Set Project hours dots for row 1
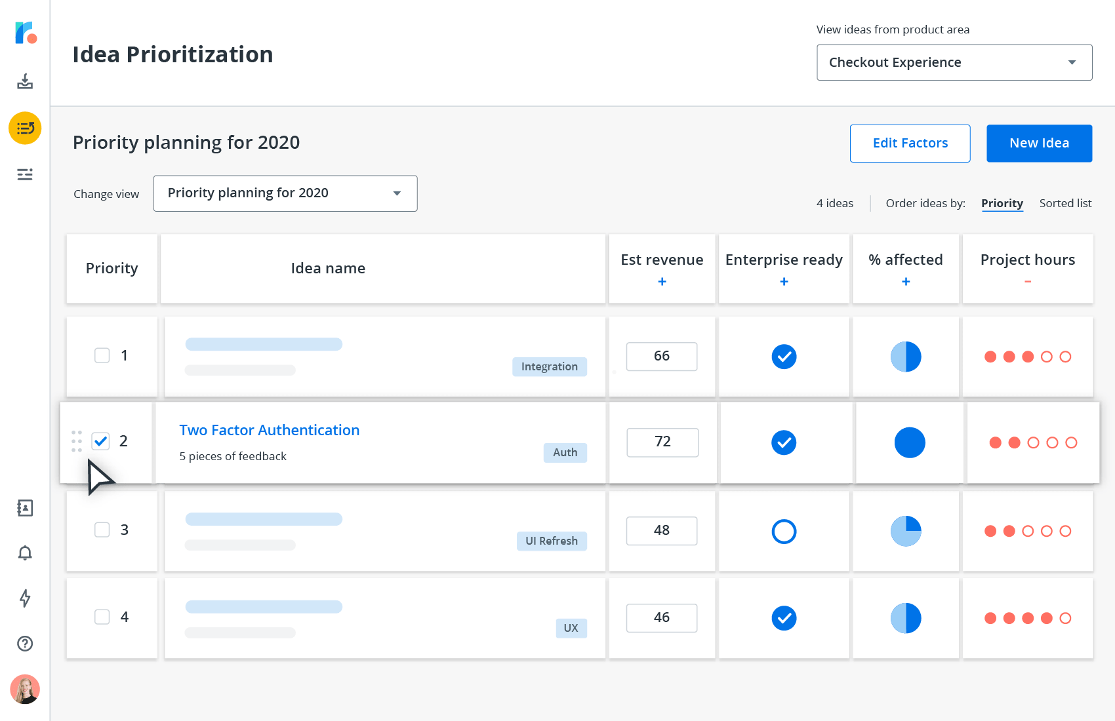 tap(1028, 357)
